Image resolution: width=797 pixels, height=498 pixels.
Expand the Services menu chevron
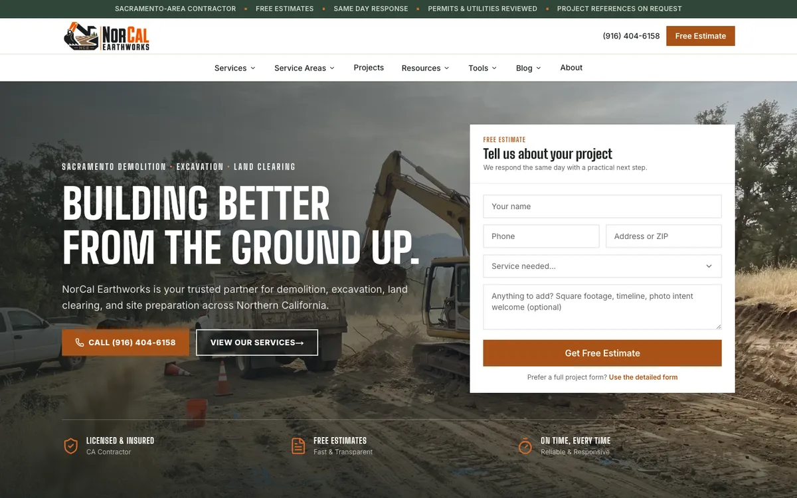(x=253, y=68)
